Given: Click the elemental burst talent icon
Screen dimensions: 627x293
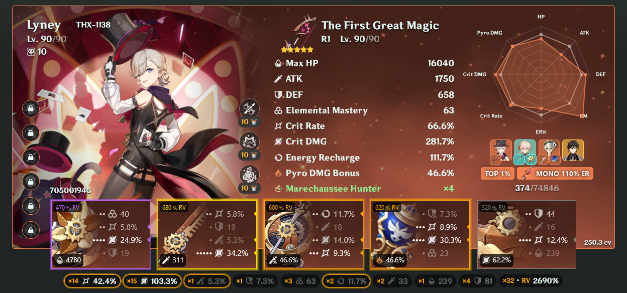Looking at the screenshot, I should (249, 173).
